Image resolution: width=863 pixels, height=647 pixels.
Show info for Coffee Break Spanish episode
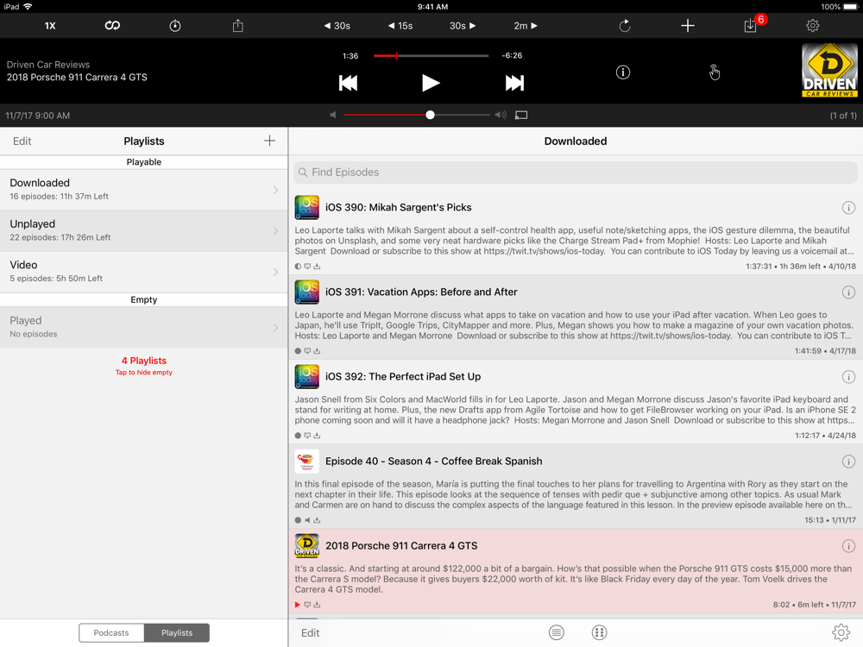pos(848,462)
